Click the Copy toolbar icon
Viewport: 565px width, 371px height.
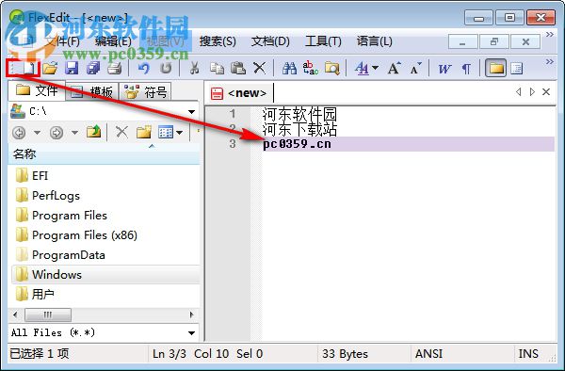point(217,68)
